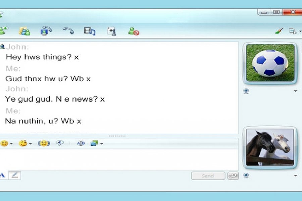Click the phone handset call icon
This screenshot has width=302, height=201.
coord(68,31)
